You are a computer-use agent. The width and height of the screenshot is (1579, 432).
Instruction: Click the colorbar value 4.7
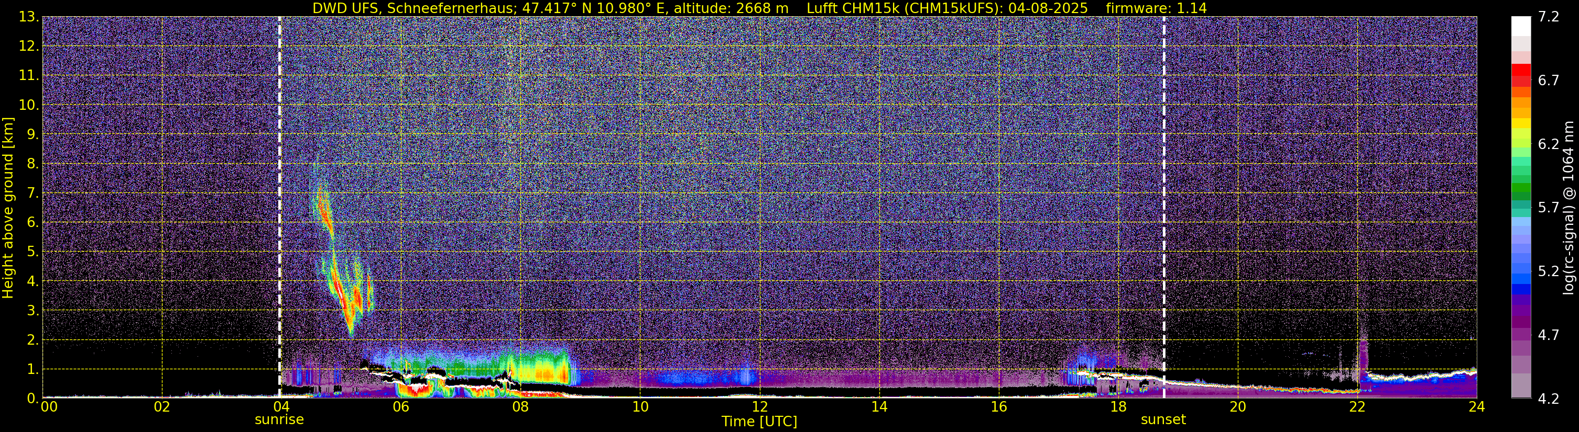[x=1549, y=335]
